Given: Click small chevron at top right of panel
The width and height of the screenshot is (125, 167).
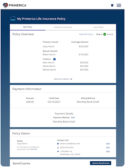Looking at the screenshot, I should (121, 13).
